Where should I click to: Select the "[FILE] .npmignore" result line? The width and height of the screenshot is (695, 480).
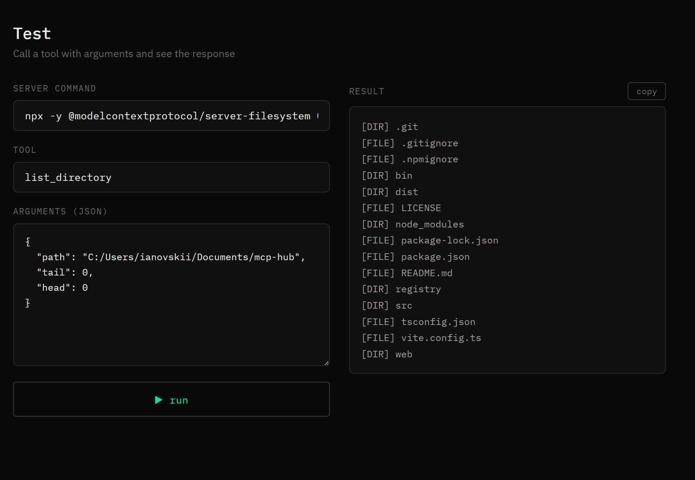pyautogui.click(x=410, y=159)
